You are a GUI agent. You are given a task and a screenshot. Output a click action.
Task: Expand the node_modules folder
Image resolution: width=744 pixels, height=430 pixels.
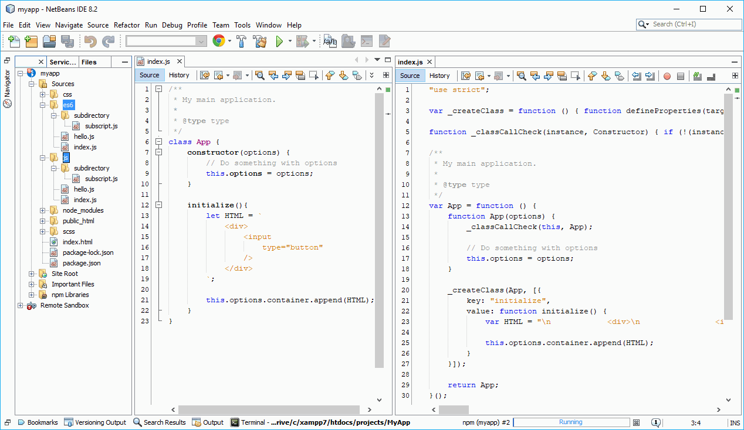[41, 210]
